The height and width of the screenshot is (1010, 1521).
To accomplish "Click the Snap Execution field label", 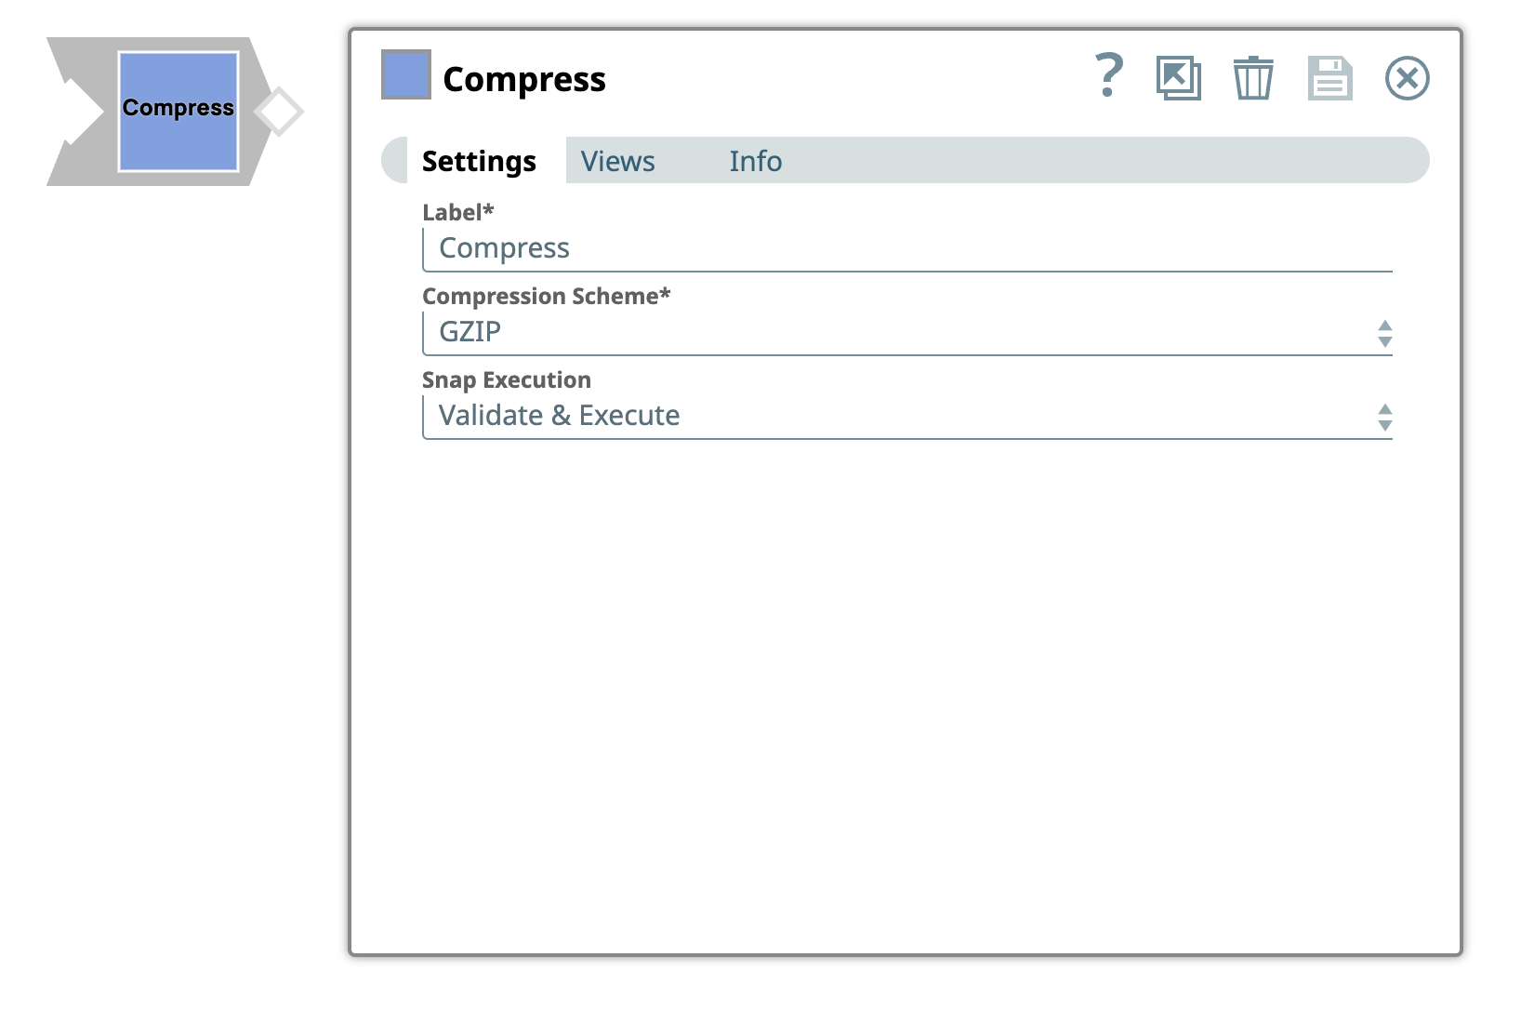I will [507, 379].
